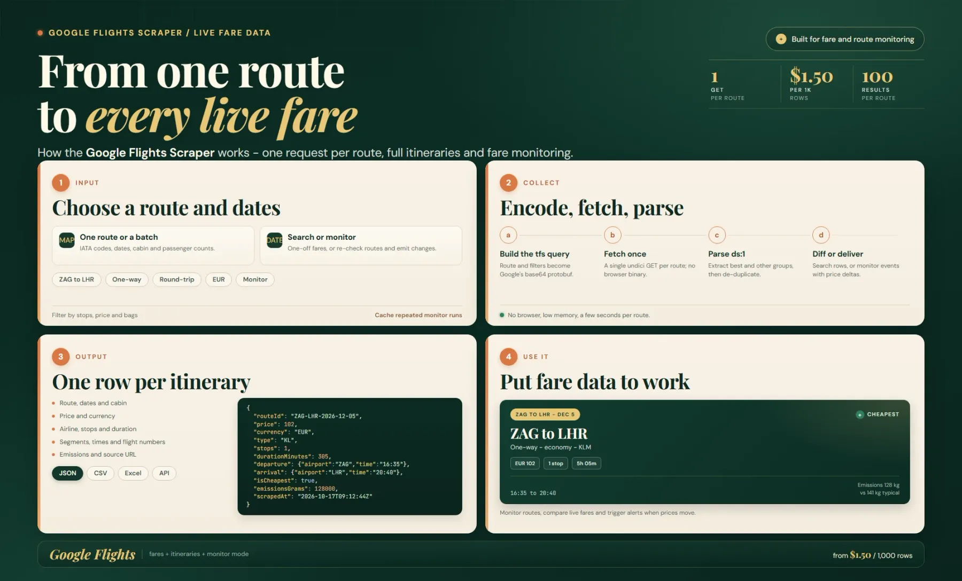This screenshot has height=581, width=962.
Task: Select the One-way chip
Action: point(127,279)
